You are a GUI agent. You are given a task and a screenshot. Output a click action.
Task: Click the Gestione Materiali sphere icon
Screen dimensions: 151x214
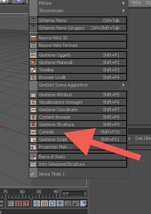pos(33,62)
